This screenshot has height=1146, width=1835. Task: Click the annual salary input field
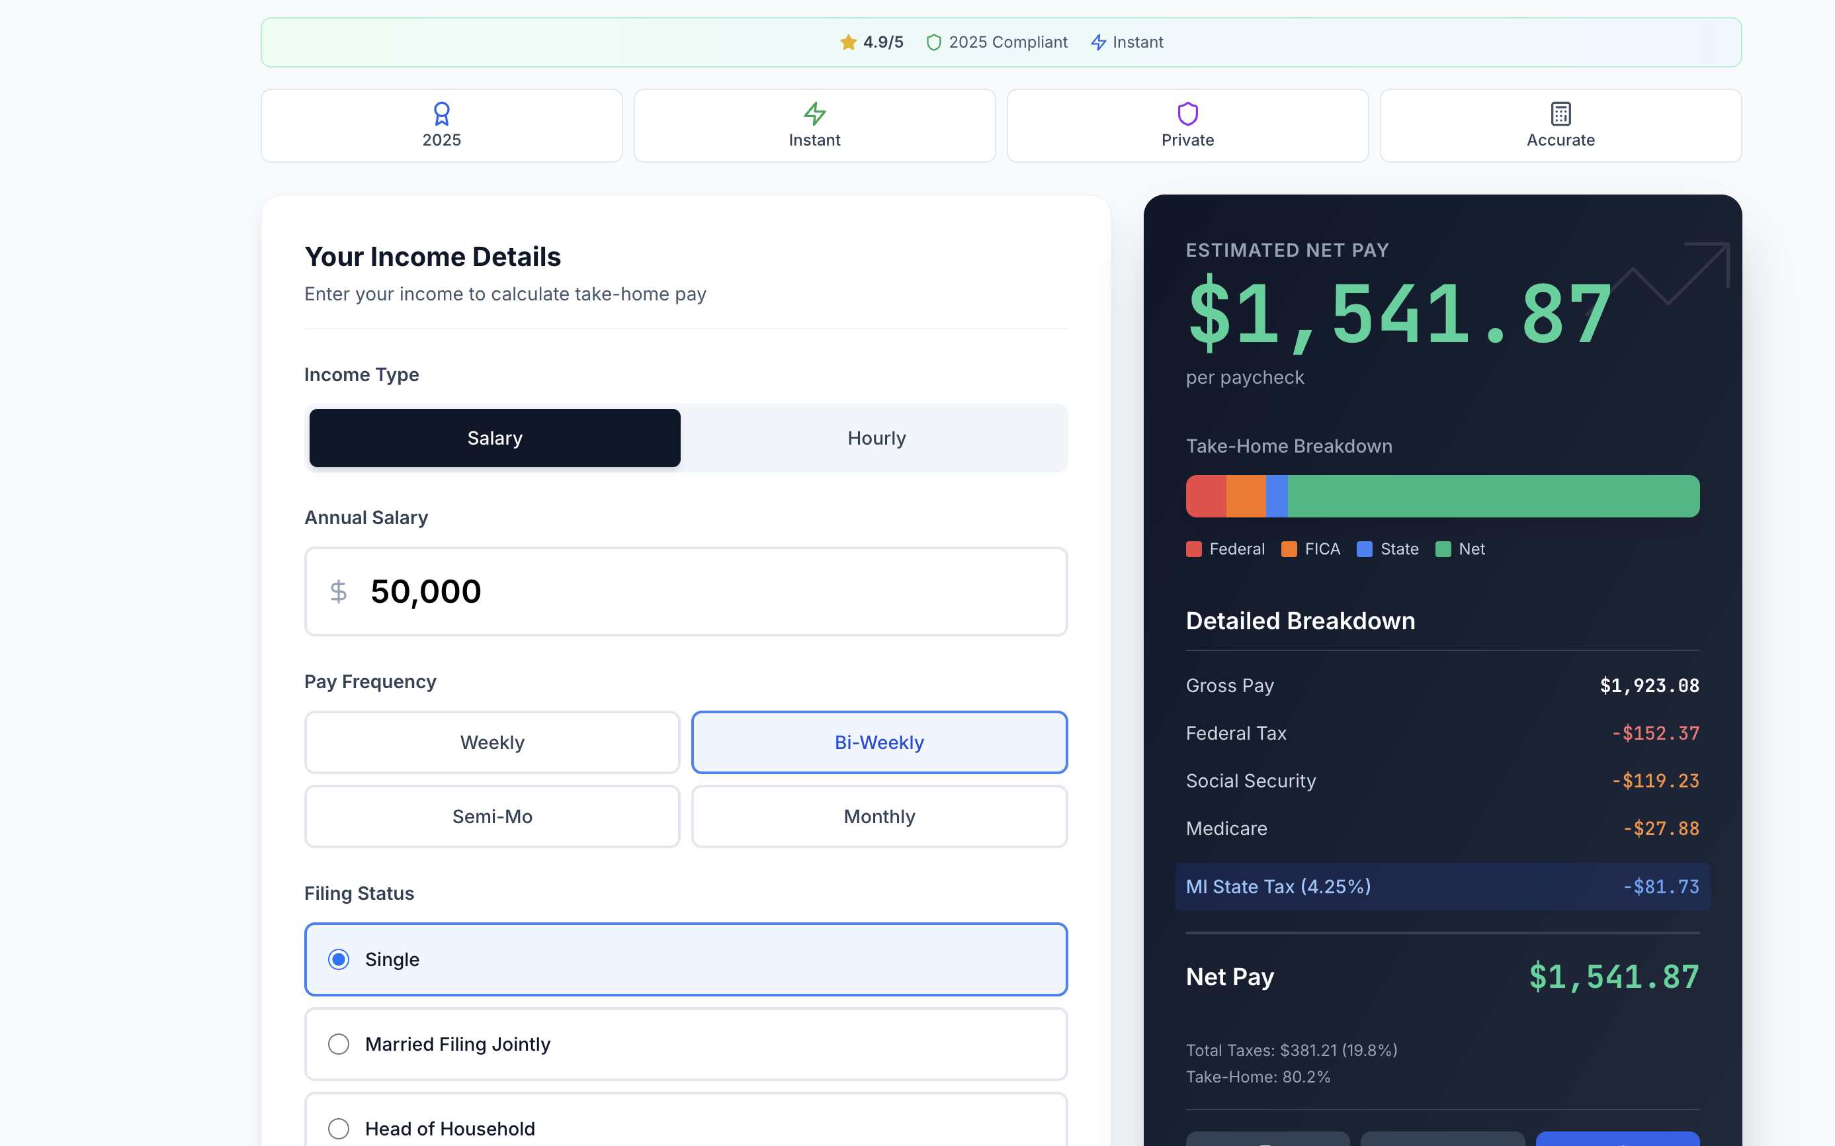coord(686,591)
